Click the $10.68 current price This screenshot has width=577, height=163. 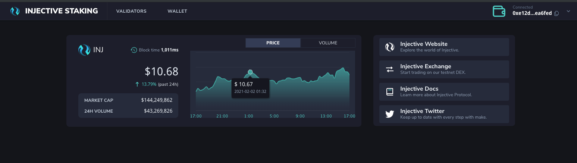[x=162, y=71]
